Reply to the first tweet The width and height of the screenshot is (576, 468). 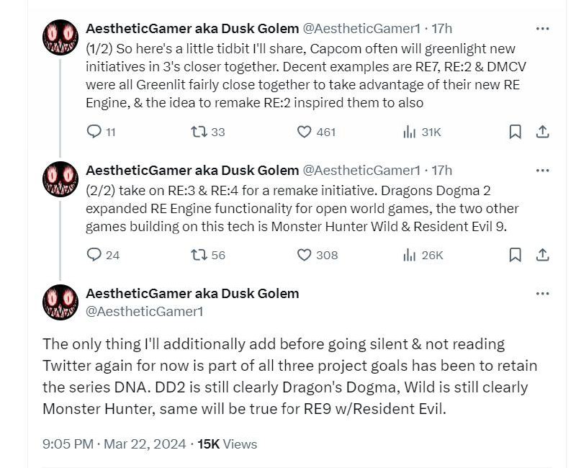pos(94,131)
